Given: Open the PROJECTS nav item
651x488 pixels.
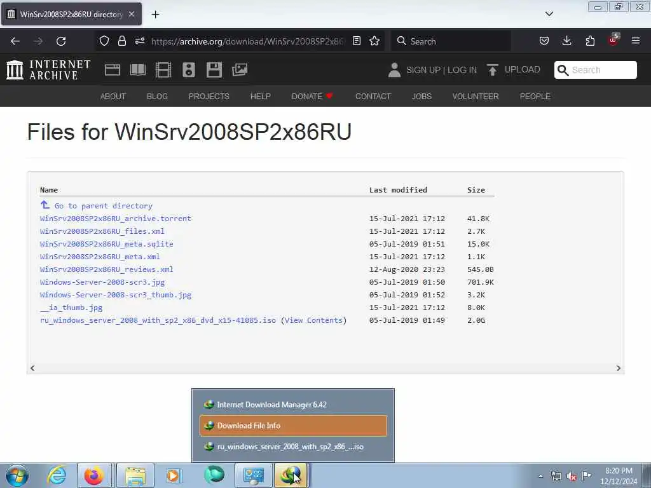Looking at the screenshot, I should pos(209,97).
